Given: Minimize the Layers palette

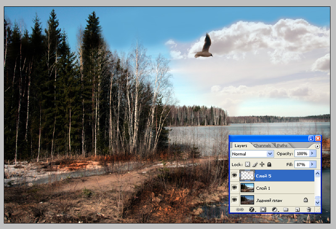Looking at the screenshot, I should click(311, 139).
